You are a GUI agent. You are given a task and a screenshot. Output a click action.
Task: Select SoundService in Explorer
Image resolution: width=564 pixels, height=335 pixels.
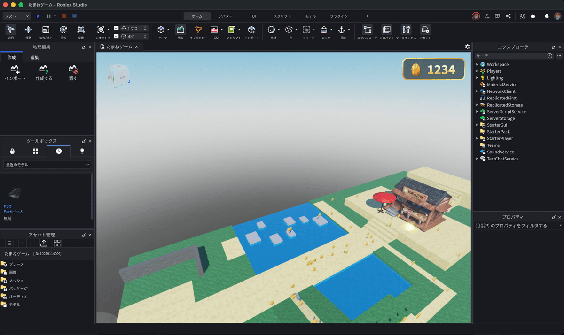[500, 152]
